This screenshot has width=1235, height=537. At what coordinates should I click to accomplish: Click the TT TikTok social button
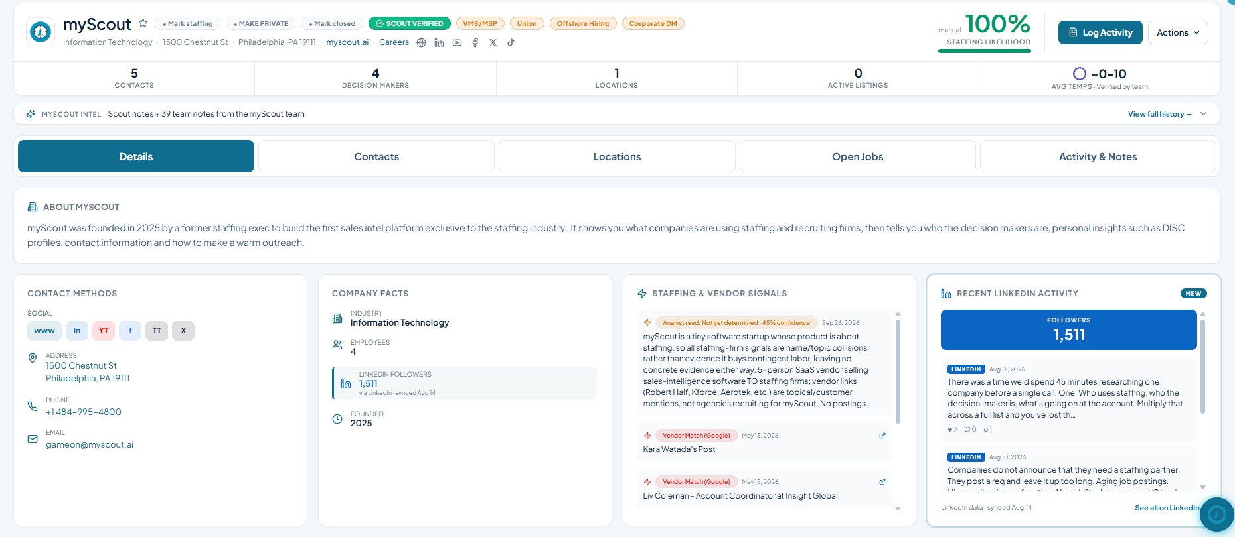click(x=157, y=331)
